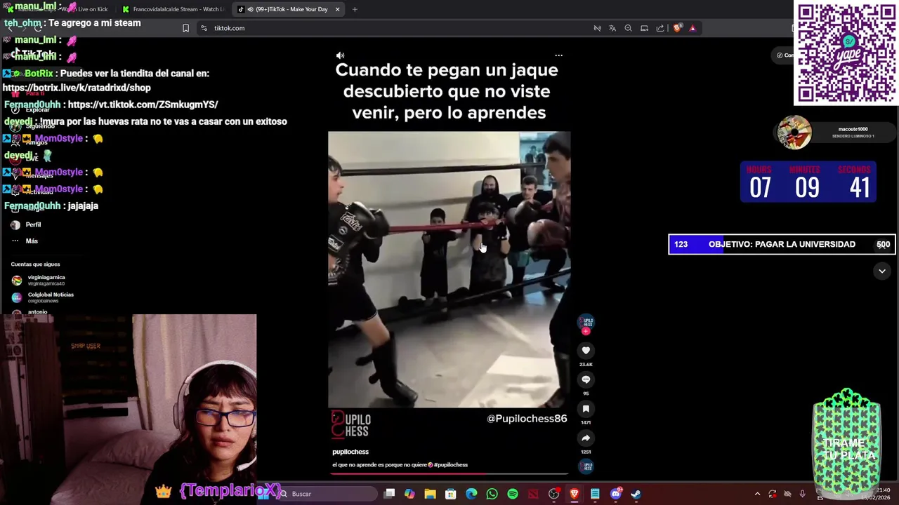Save video with bookmark icon

point(586,409)
